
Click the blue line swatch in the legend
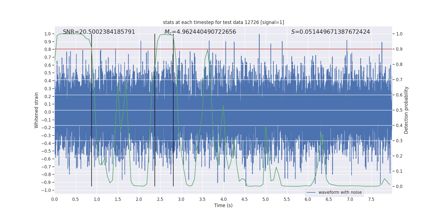coord(311,192)
